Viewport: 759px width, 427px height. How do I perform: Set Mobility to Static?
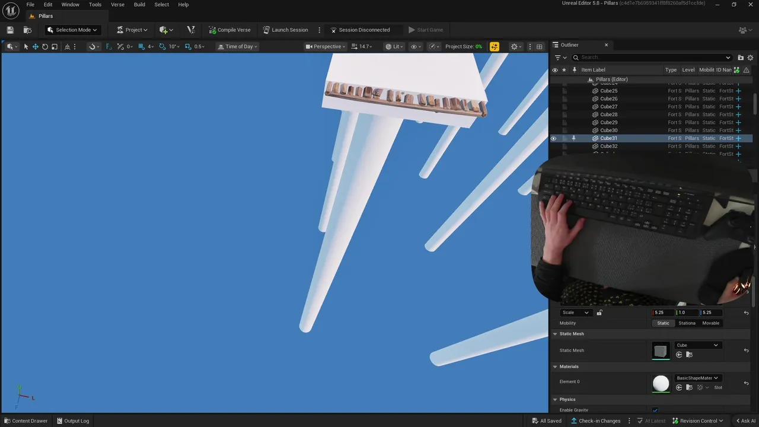[x=663, y=323]
